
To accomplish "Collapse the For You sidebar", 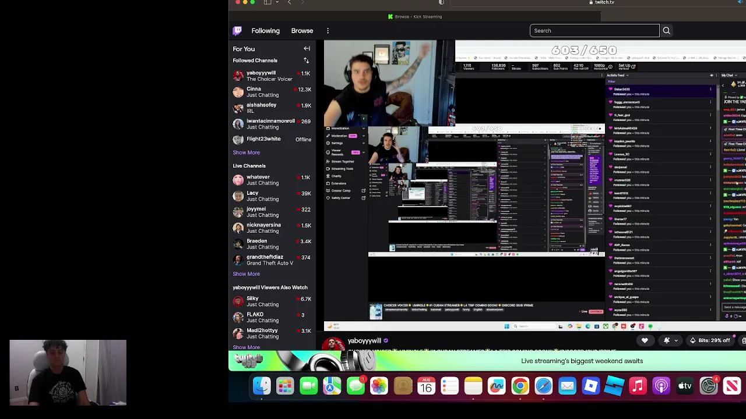I will coord(307,49).
